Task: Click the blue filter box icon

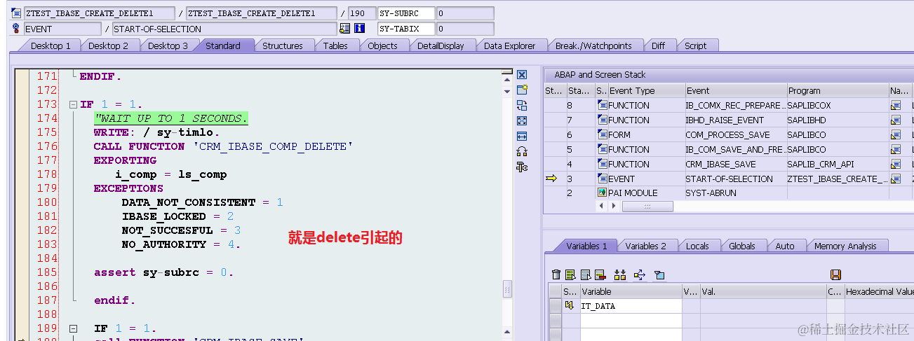Action: pos(659,275)
